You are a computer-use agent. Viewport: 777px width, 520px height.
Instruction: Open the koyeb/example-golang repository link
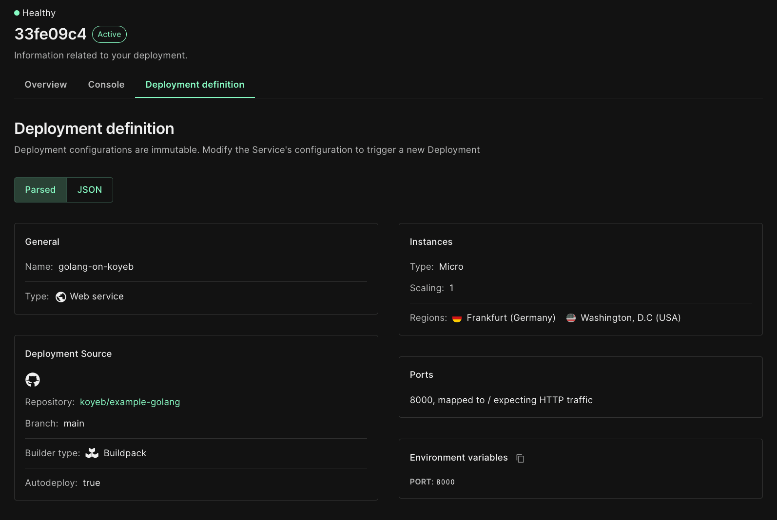click(x=130, y=402)
